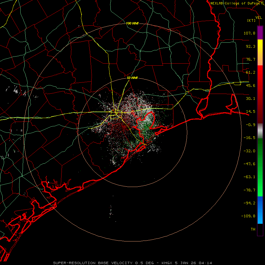The image size is (265, 265).
Task: Pick the yellow-orange segment of the velocity colorbar
Action: (260, 52)
